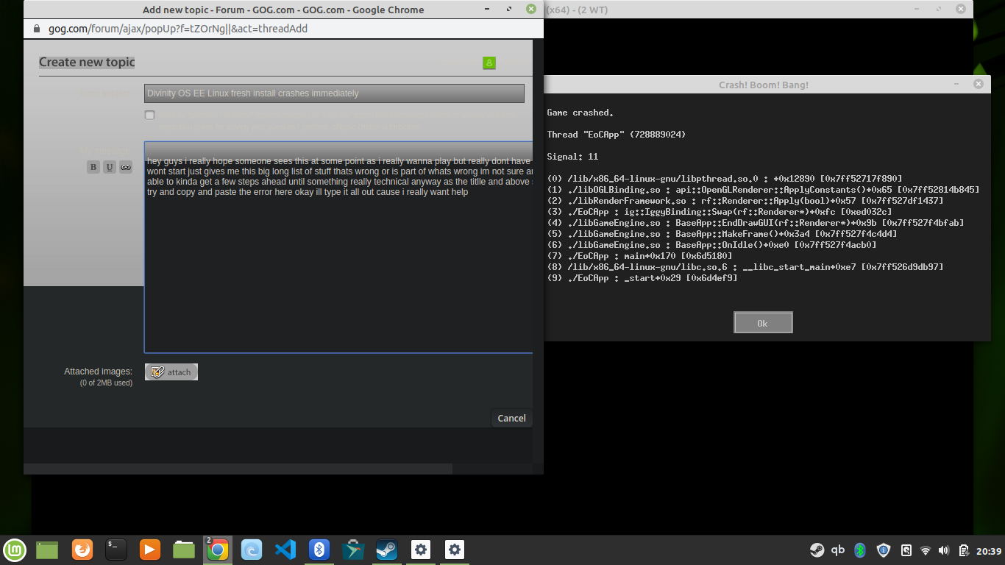The image size is (1005, 565).
Task: Cancel the new topic form
Action: [511, 418]
